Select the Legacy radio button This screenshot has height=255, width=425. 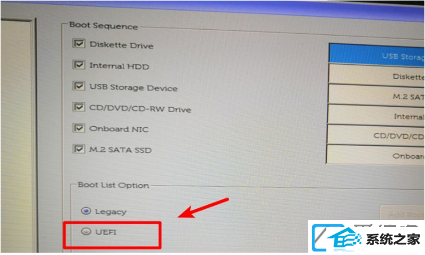pos(86,211)
